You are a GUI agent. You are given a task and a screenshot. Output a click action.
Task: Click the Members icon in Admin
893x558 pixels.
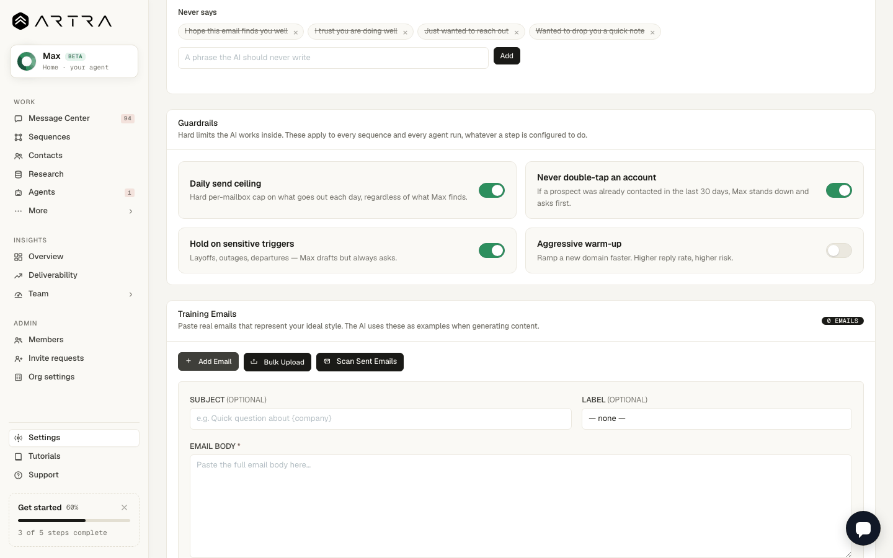[19, 340]
